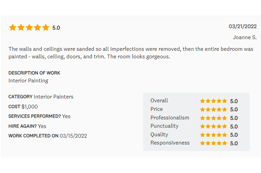Click the Interior Painters category text
This screenshot has width=261, height=173.
point(53,97)
